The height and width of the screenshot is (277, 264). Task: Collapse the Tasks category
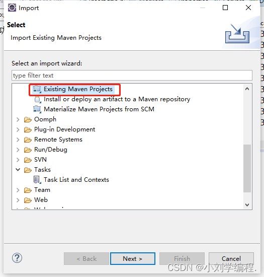[18, 170]
